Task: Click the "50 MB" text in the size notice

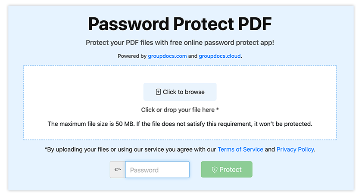Action: tap(125, 124)
